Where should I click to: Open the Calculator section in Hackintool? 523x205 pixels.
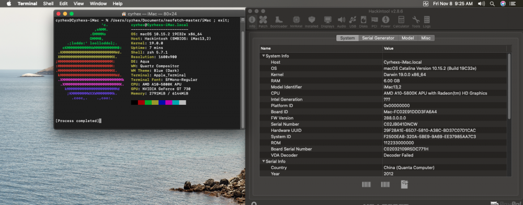401,21
